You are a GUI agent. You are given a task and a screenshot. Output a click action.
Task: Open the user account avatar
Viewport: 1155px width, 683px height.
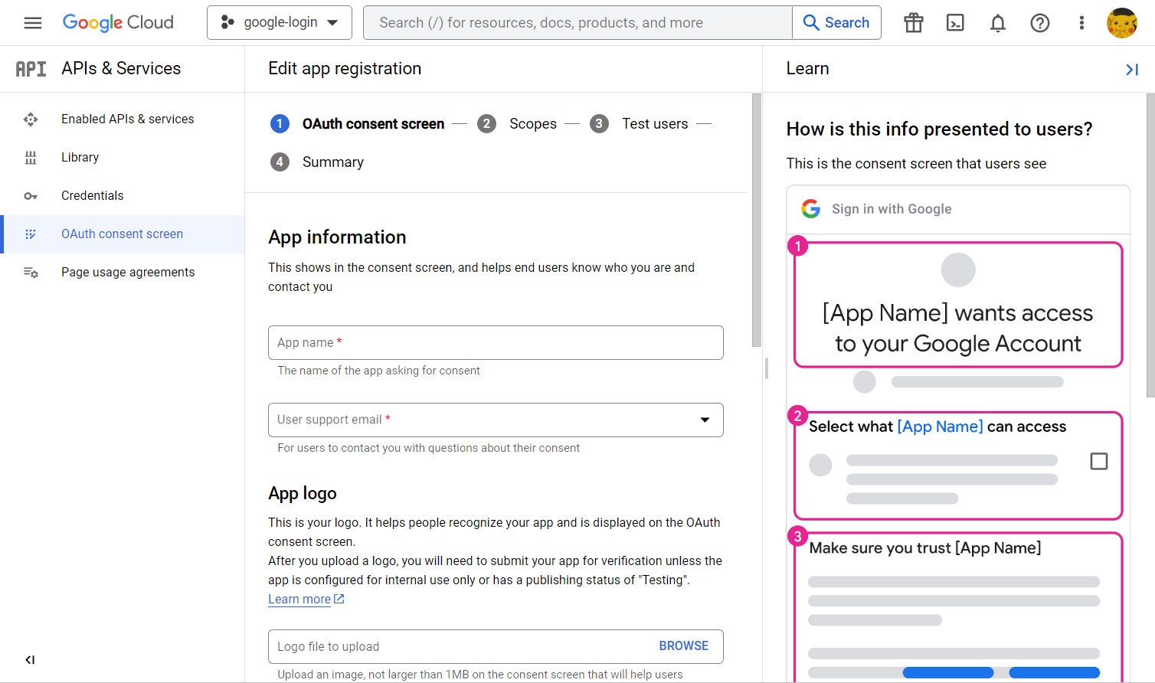(1122, 23)
